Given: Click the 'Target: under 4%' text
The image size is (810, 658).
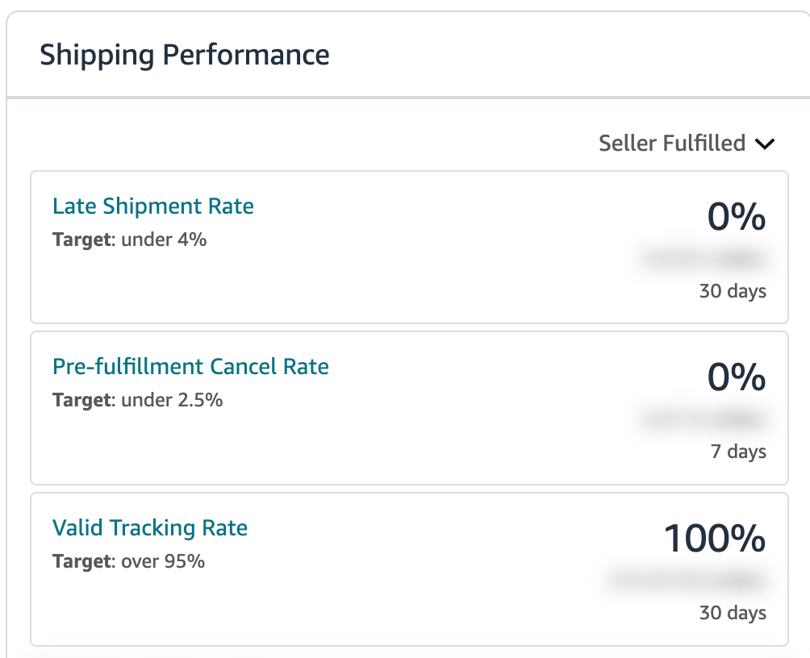Looking at the screenshot, I should coord(130,239).
